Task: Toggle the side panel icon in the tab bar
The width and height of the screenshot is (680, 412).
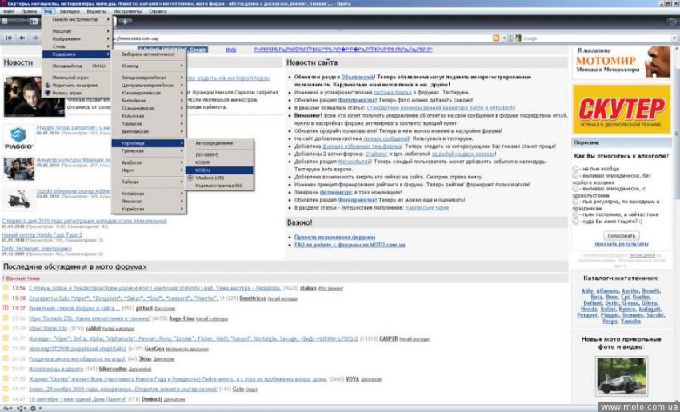Action: [x=34, y=22]
